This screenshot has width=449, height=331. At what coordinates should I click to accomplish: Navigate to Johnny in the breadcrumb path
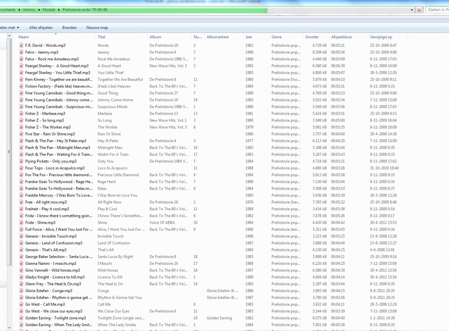29,10
